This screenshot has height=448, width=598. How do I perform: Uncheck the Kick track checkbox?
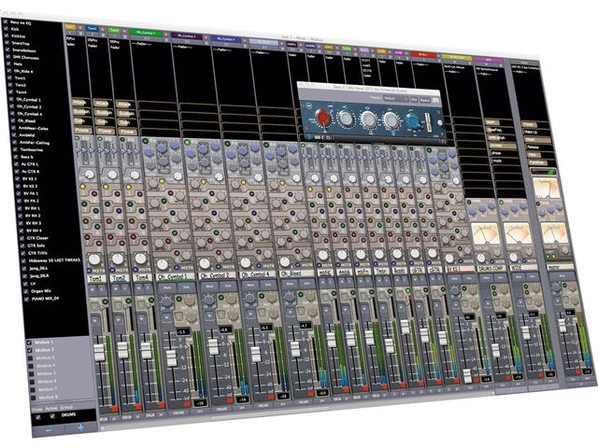[6, 29]
